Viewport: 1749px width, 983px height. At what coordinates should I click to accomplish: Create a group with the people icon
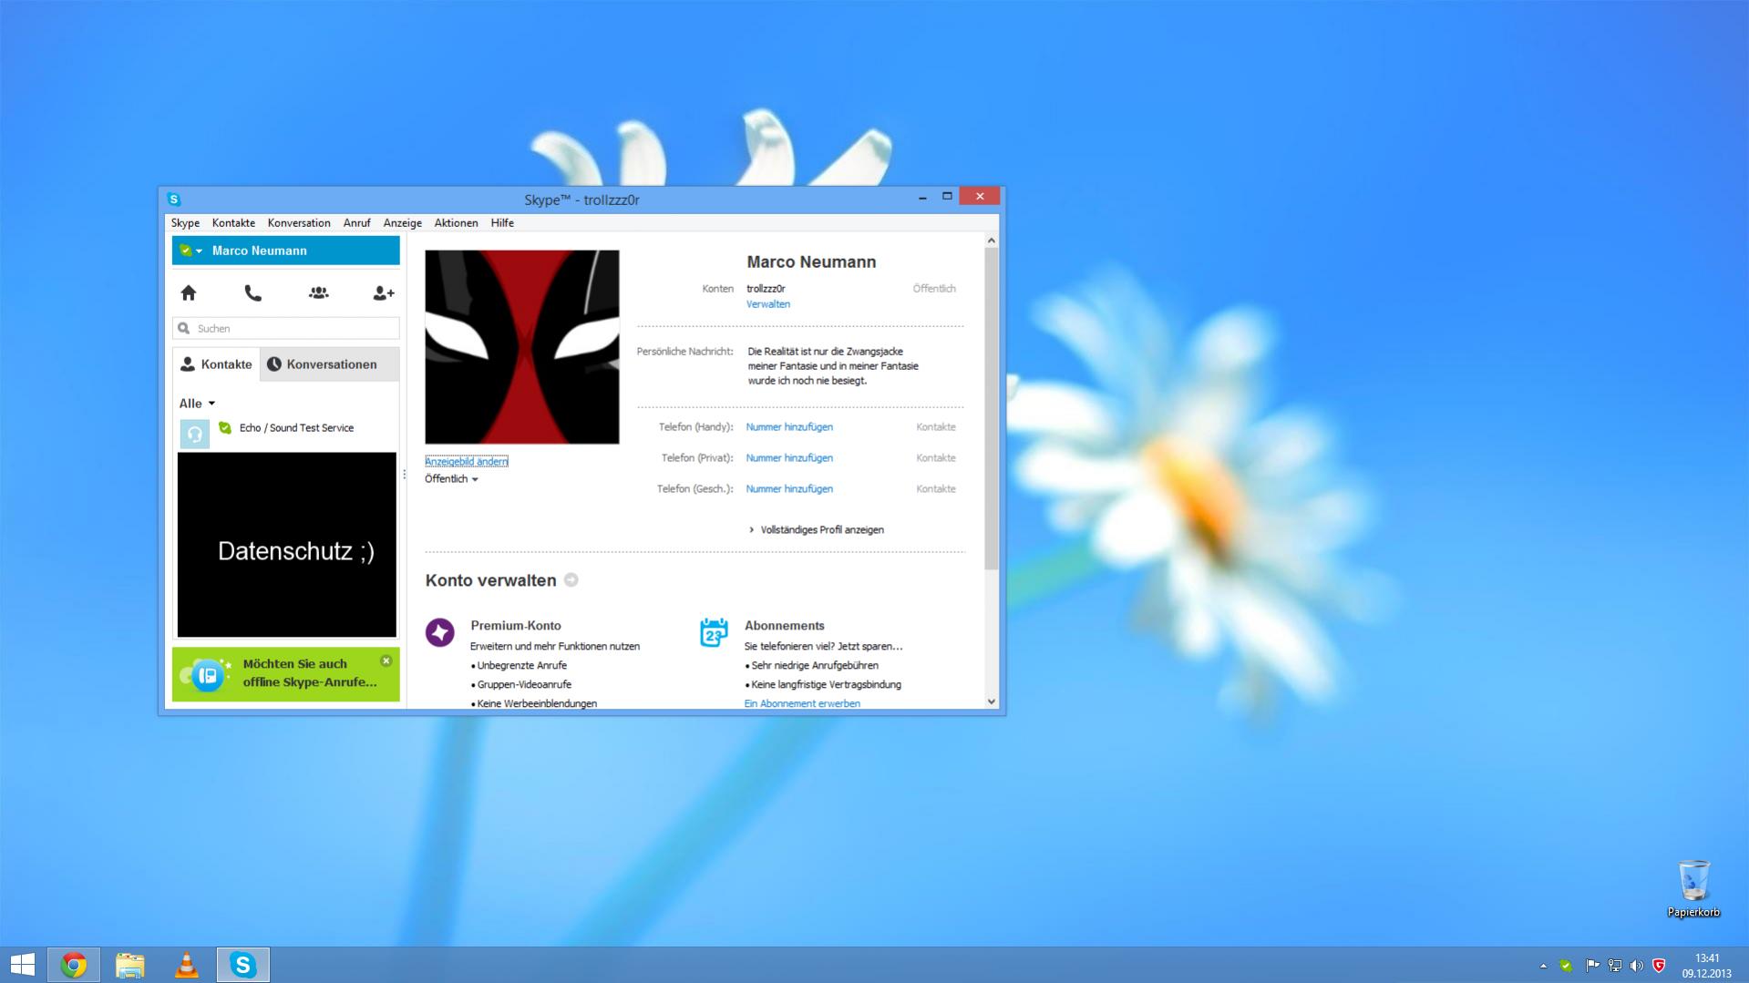click(x=318, y=292)
